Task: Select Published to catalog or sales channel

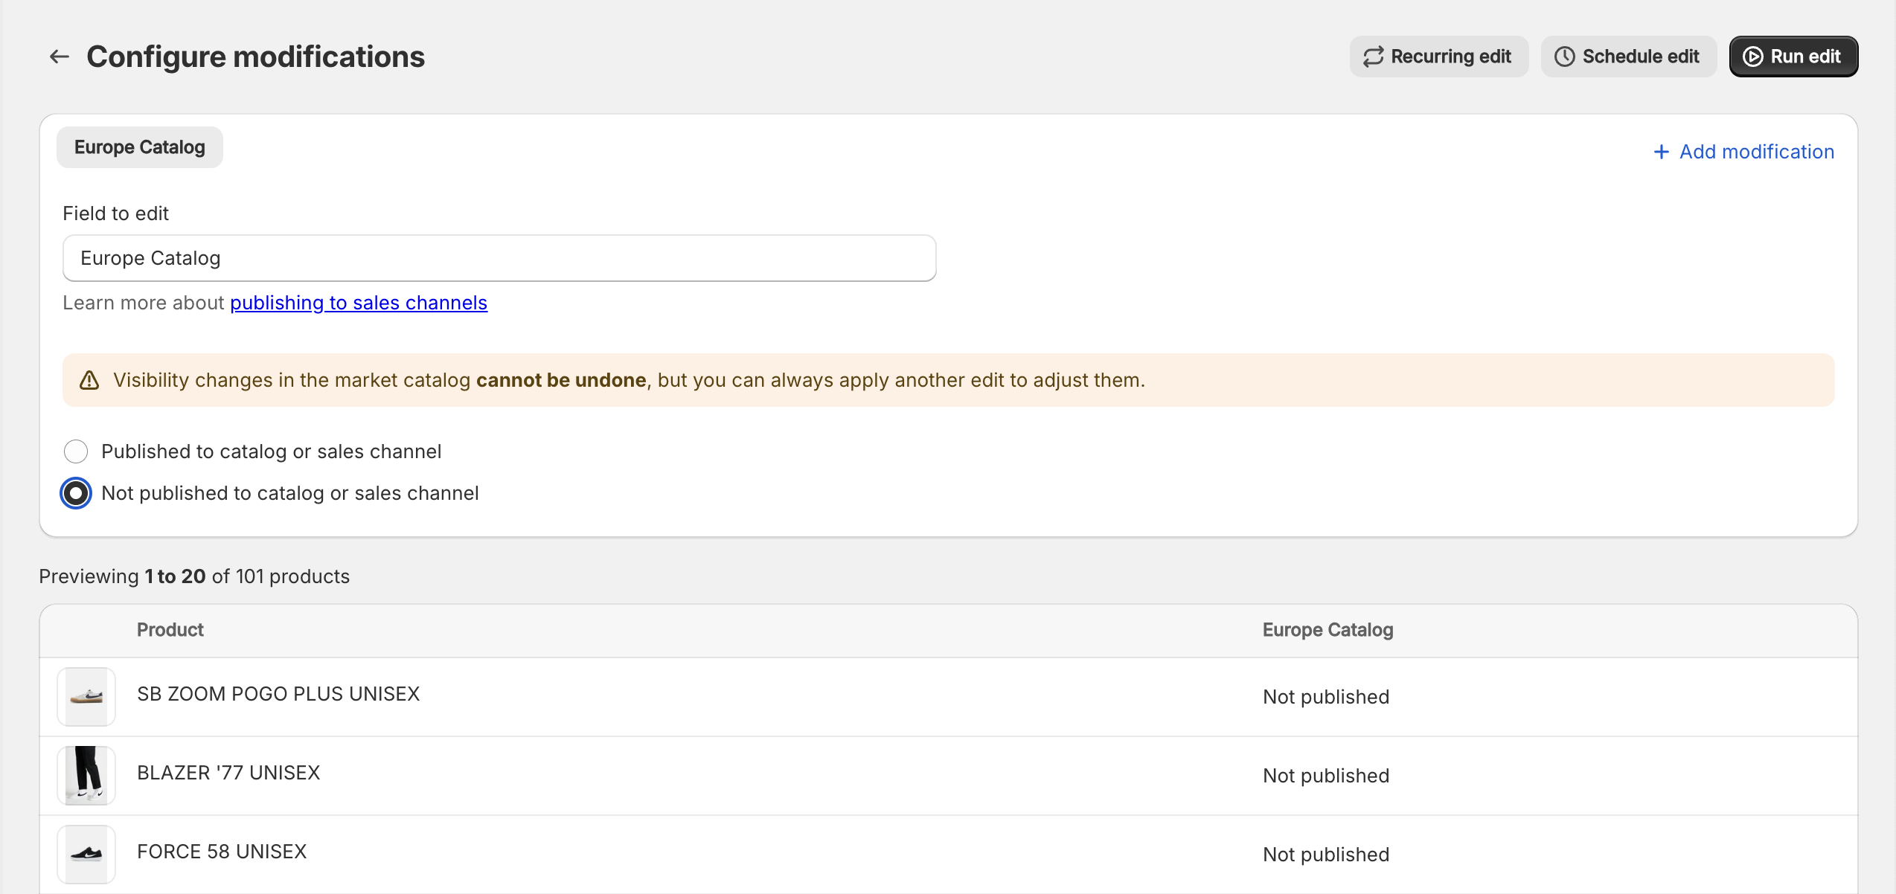Action: click(x=76, y=451)
